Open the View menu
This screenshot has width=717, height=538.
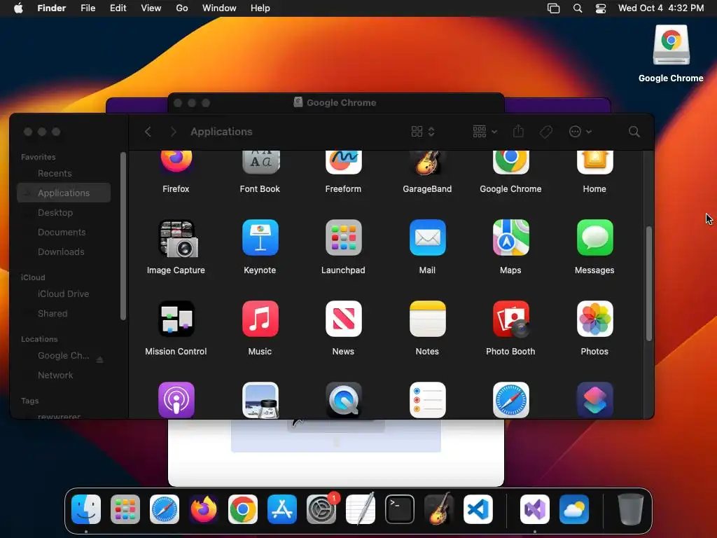(x=151, y=8)
